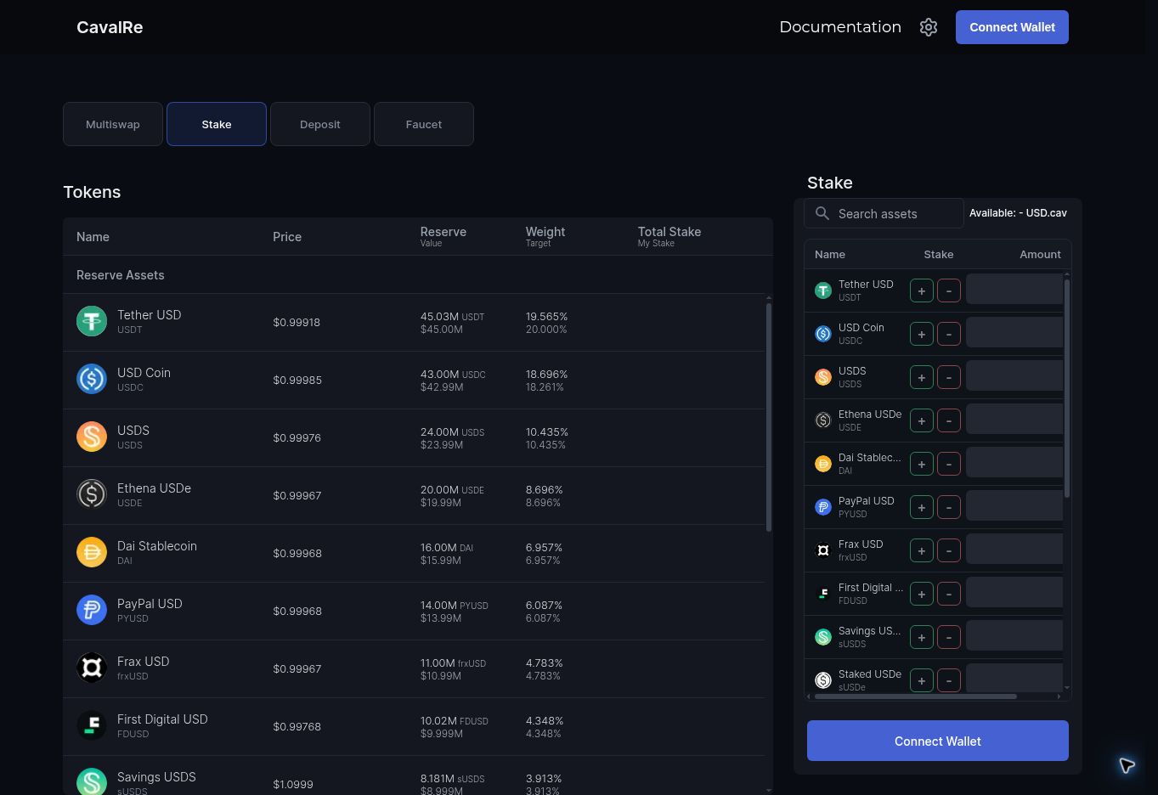Click plus button for USDS stake
The image size is (1158, 795).
click(922, 377)
